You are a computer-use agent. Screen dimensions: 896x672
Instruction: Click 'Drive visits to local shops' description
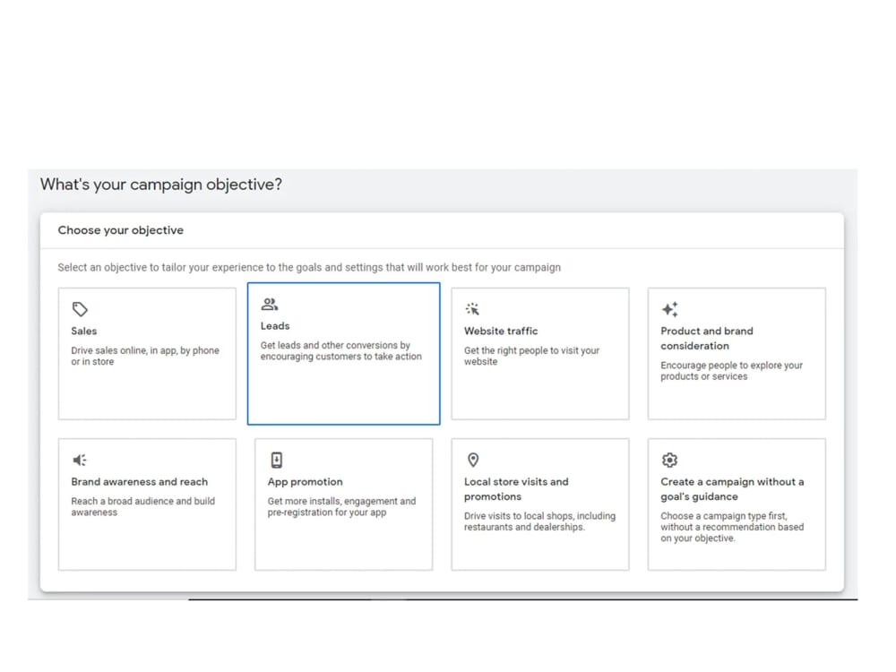[x=540, y=521]
